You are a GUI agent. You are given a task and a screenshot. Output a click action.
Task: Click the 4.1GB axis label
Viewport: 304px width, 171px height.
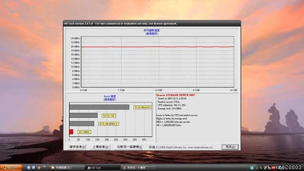pos(234,90)
